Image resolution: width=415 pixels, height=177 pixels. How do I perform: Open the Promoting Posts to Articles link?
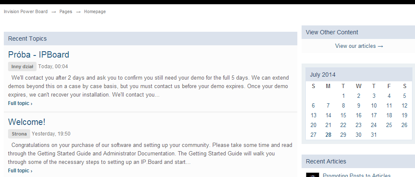[x=357, y=175]
